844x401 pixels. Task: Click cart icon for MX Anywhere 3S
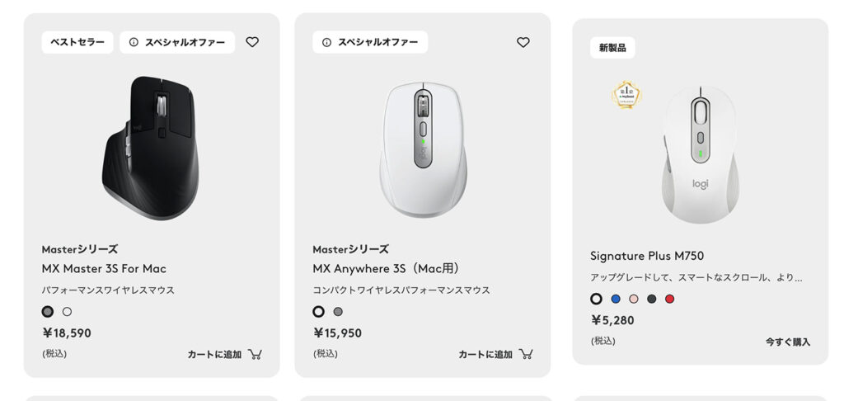click(526, 354)
